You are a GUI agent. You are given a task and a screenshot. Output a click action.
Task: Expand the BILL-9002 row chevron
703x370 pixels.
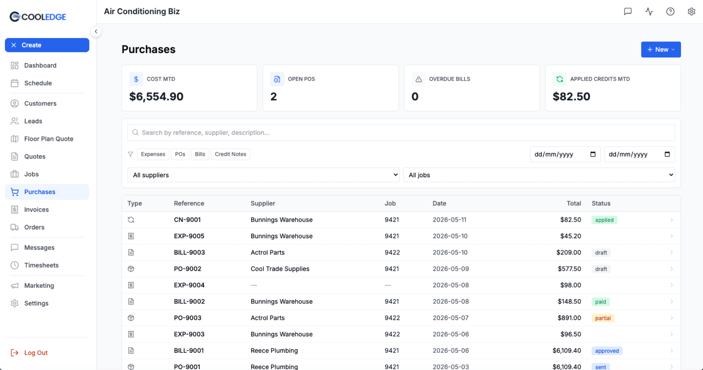[x=672, y=302]
